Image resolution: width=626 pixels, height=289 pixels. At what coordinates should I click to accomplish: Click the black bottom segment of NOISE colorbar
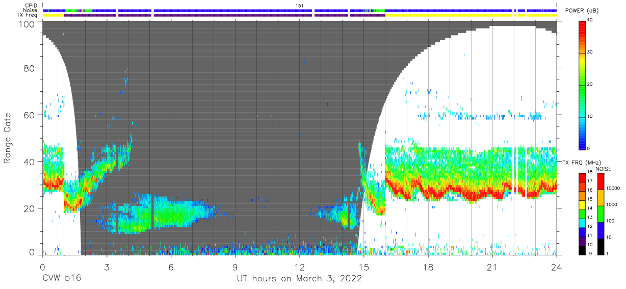pos(600,246)
